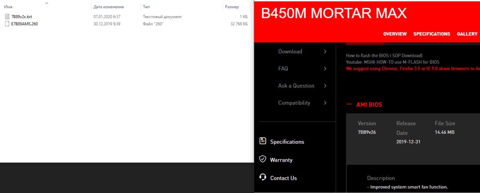Open the Download menu item
This screenshot has height=193, width=480.
[290, 52]
